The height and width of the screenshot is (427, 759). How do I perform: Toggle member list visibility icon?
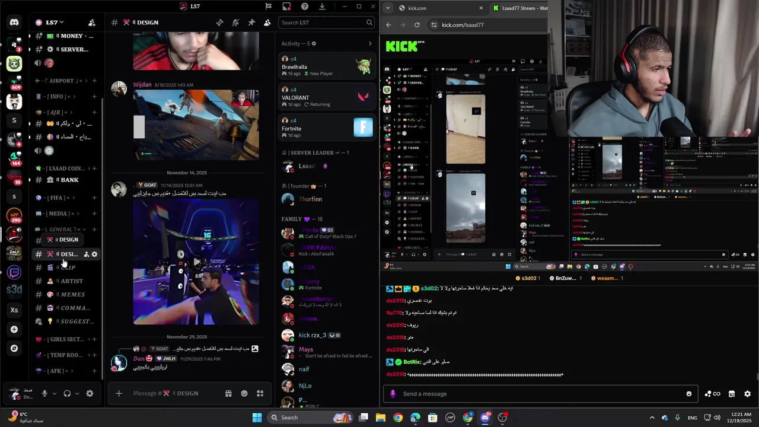click(267, 23)
